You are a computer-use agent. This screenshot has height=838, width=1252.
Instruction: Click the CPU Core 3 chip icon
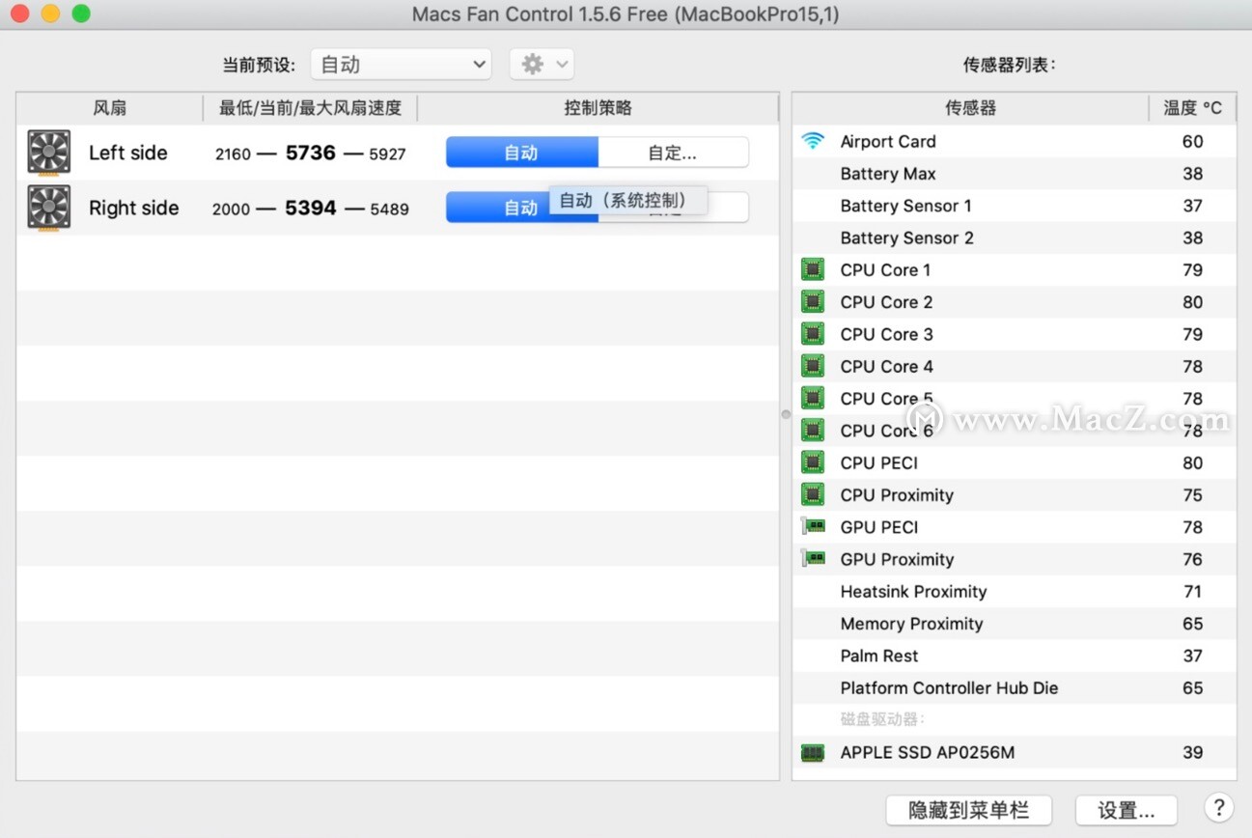(x=813, y=334)
